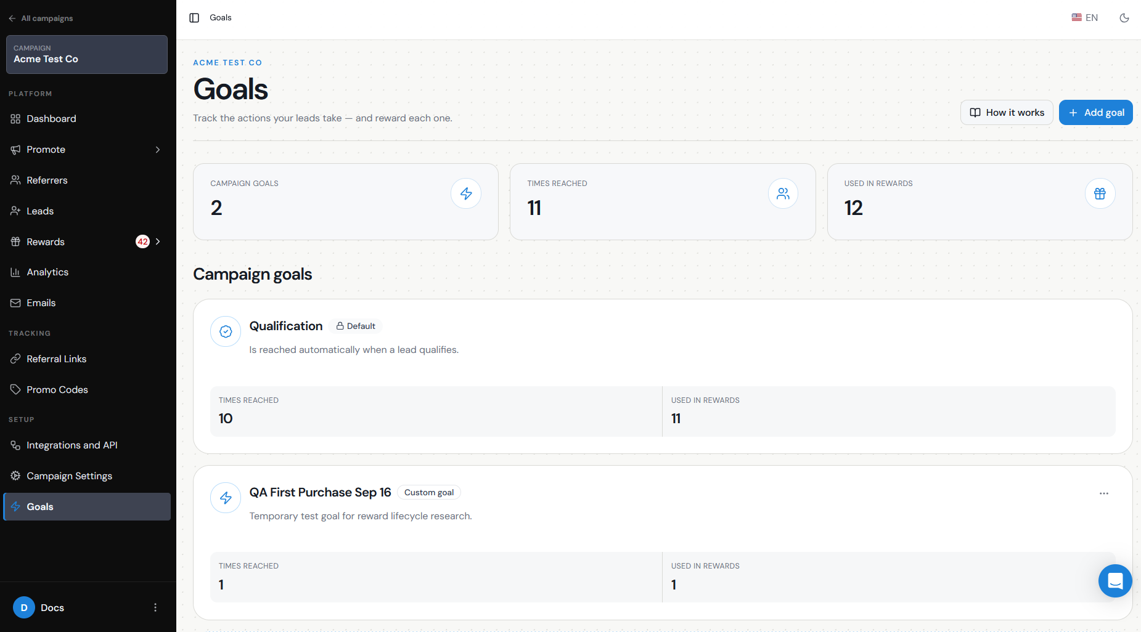Click the Campaign goals heading
The image size is (1141, 632).
click(x=253, y=274)
